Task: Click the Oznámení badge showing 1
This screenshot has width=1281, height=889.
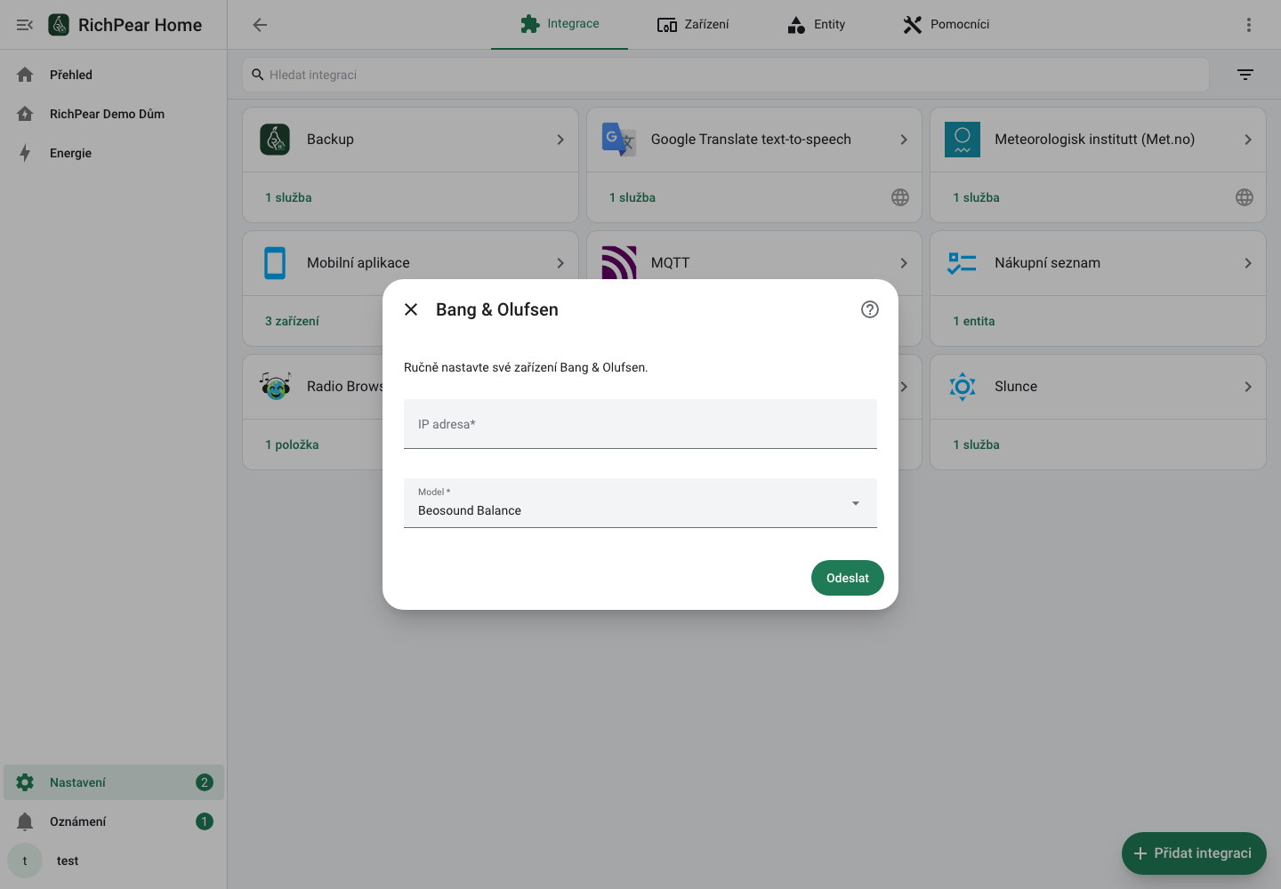Action: coord(205,821)
